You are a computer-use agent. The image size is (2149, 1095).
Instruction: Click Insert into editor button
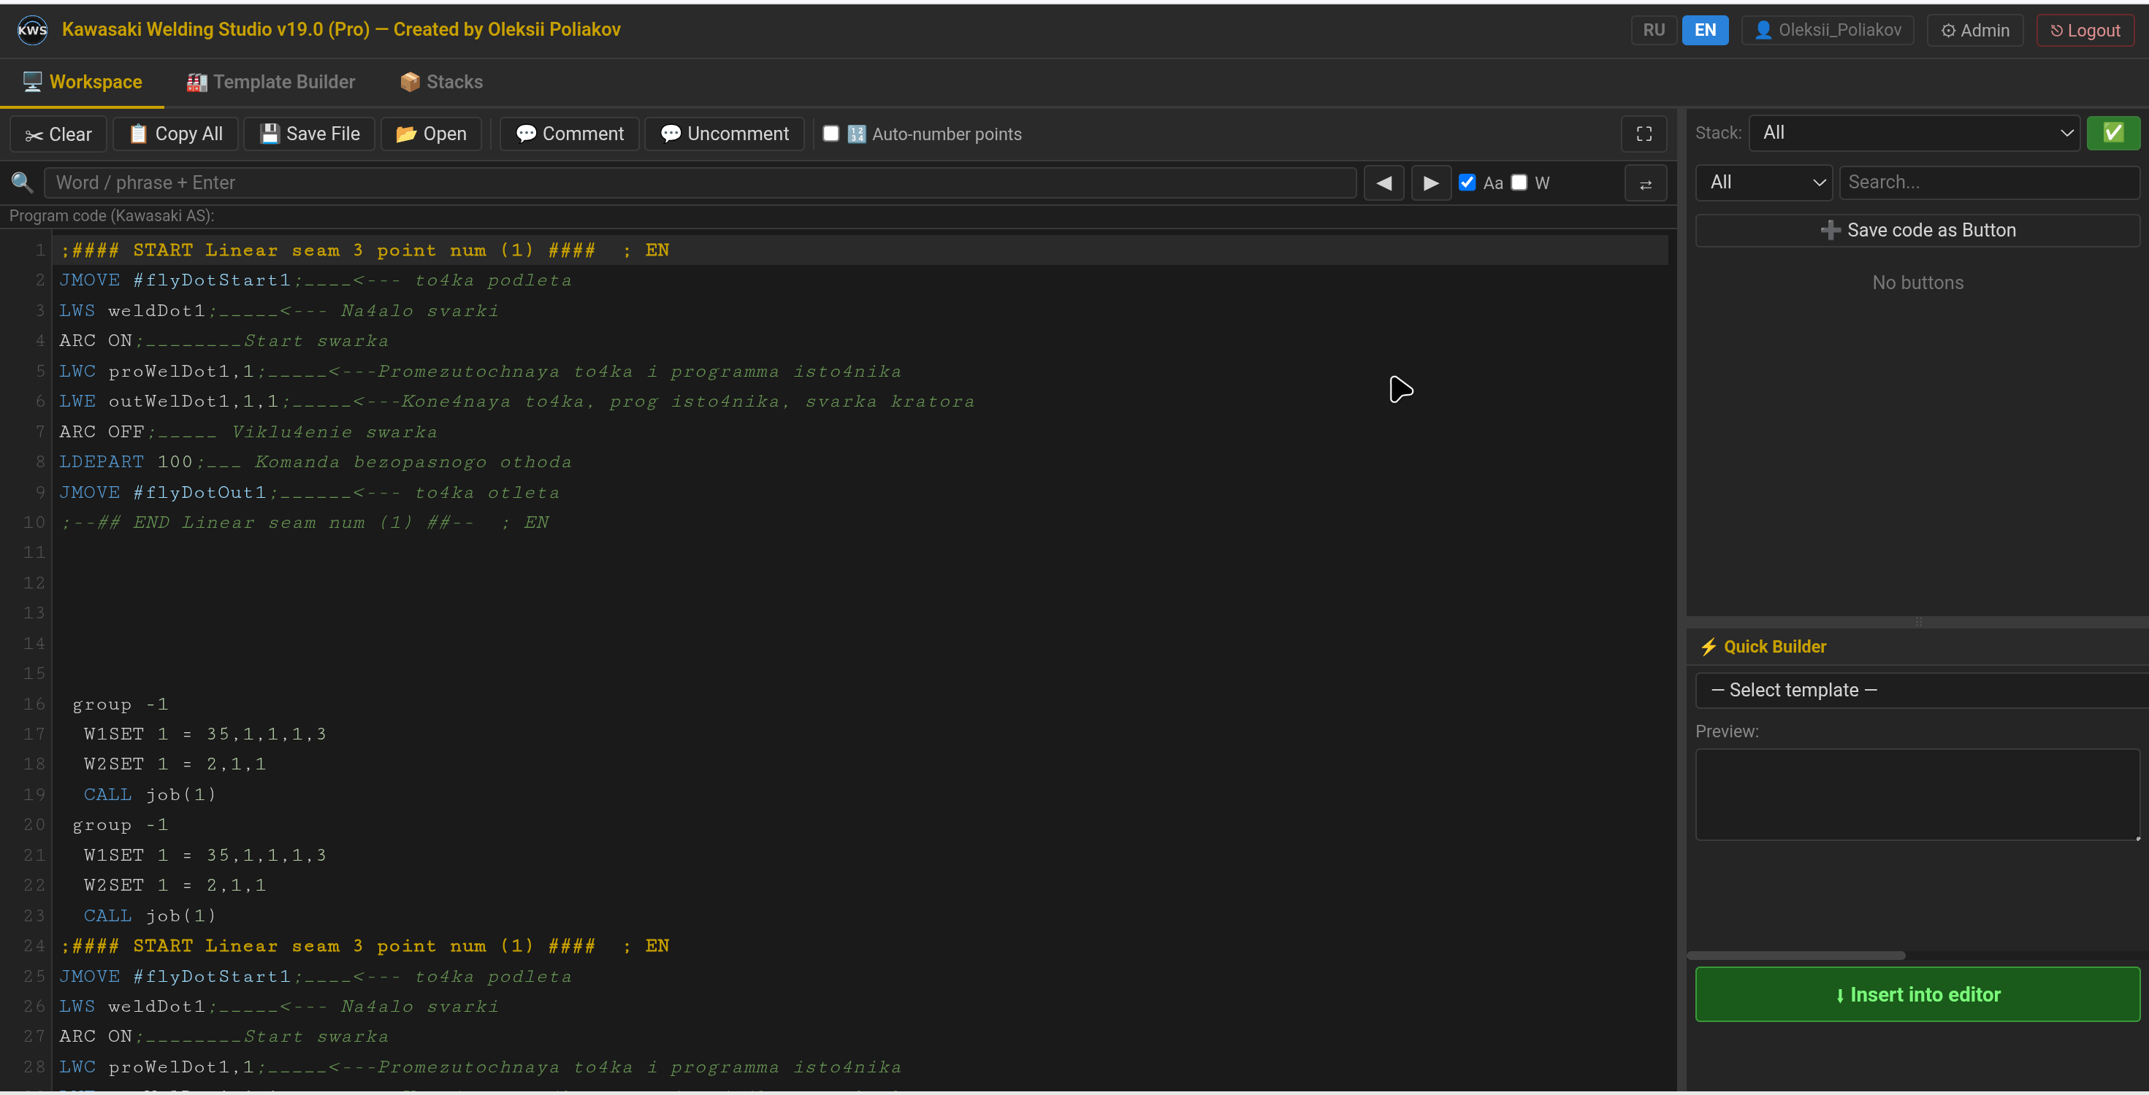pyautogui.click(x=1917, y=994)
